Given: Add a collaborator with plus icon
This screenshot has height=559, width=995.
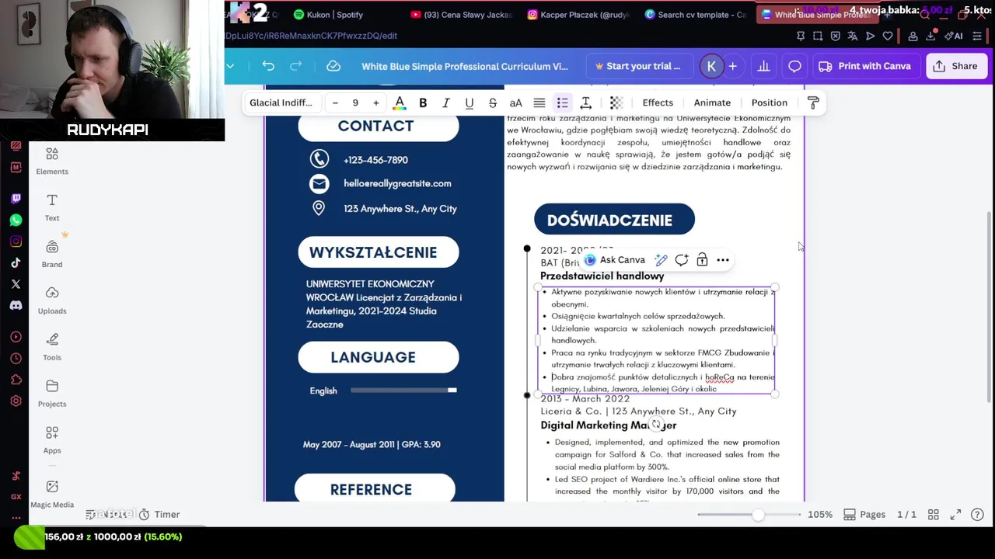Looking at the screenshot, I should point(732,66).
